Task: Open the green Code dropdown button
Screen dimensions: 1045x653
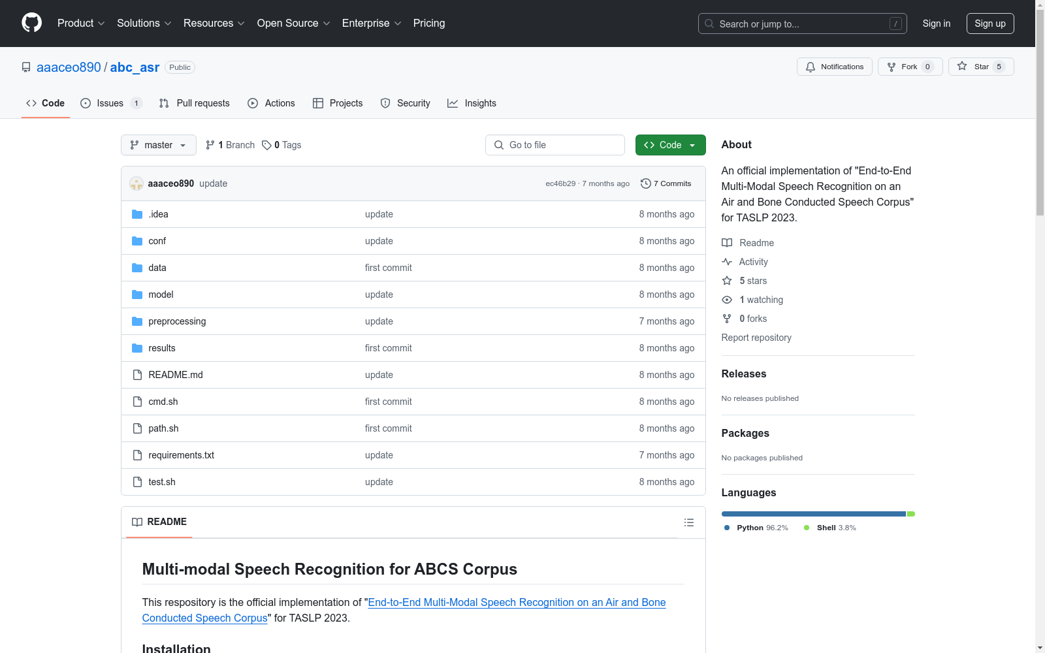Action: tap(670, 145)
